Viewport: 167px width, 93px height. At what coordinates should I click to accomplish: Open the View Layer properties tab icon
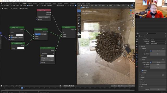pyautogui.click(x=137, y=44)
